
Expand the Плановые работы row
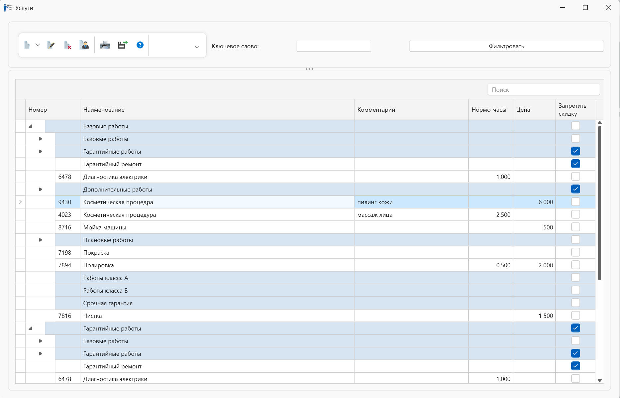41,240
